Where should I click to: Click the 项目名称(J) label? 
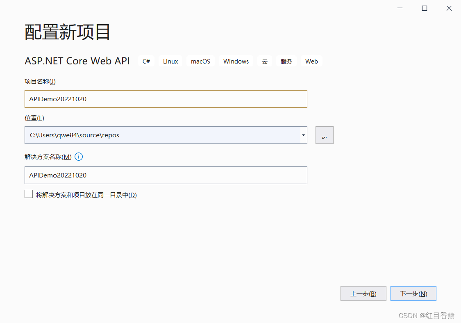pyautogui.click(x=40, y=82)
